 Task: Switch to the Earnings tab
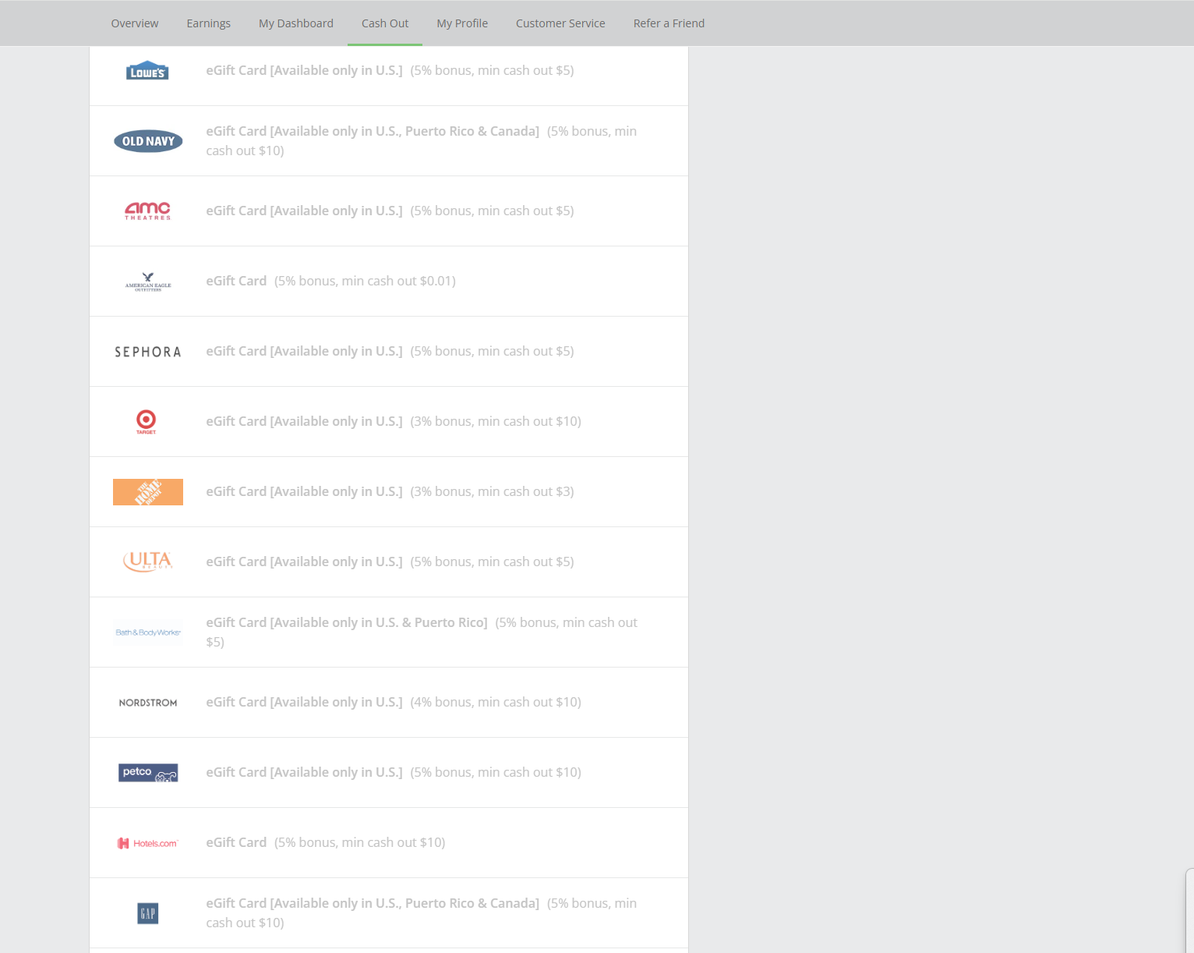point(209,23)
